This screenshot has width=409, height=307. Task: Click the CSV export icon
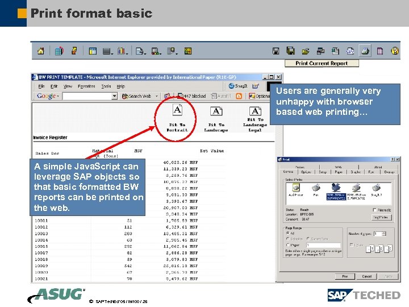(350, 51)
